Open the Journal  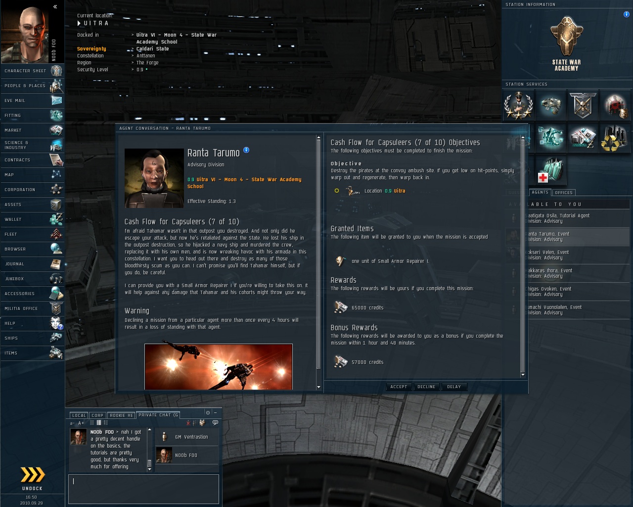point(32,264)
